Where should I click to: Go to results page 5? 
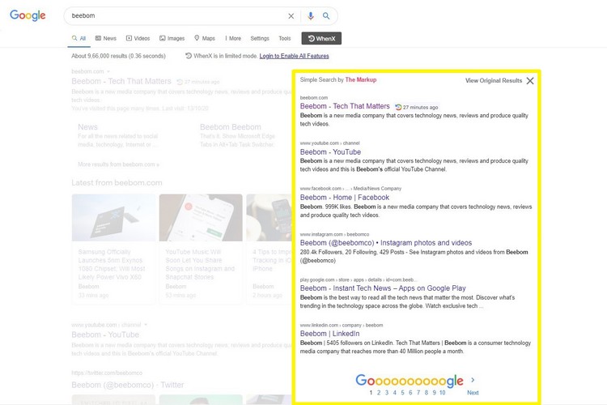point(402,393)
